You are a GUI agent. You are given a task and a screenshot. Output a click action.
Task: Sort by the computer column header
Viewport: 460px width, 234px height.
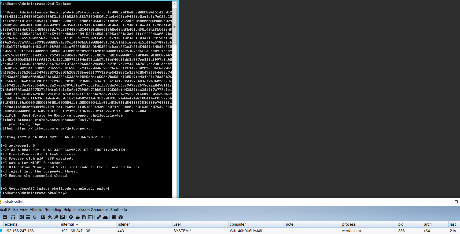tap(256, 224)
